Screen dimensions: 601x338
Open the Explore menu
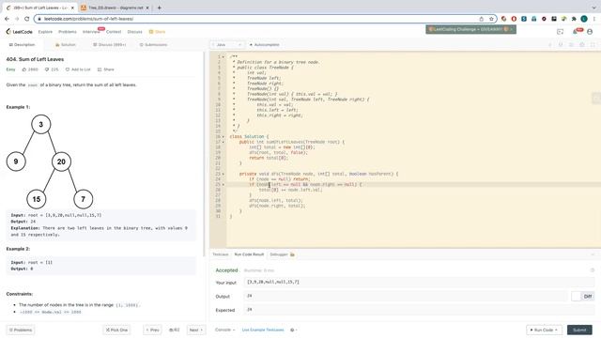(45, 32)
